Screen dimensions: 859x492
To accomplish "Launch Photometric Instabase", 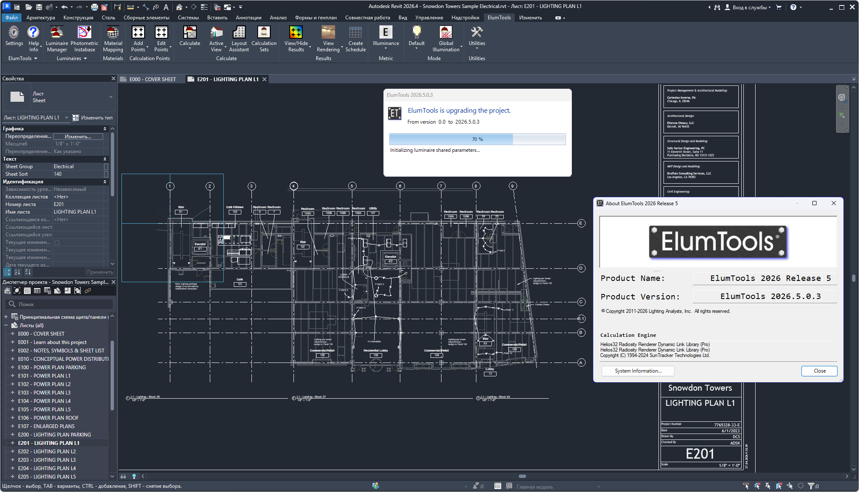I will coord(85,39).
